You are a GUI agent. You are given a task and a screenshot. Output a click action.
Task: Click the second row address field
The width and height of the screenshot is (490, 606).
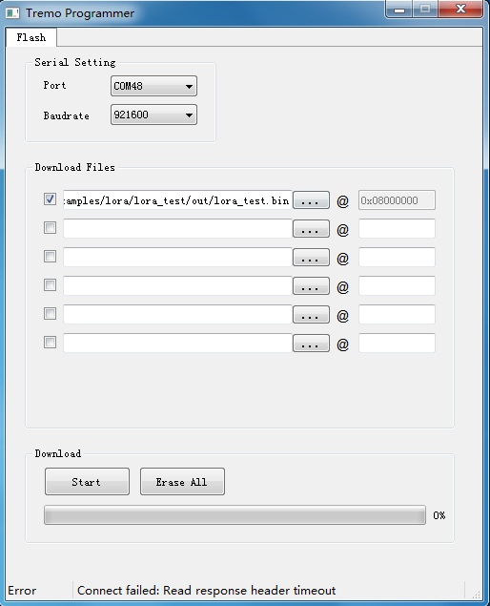tap(397, 229)
